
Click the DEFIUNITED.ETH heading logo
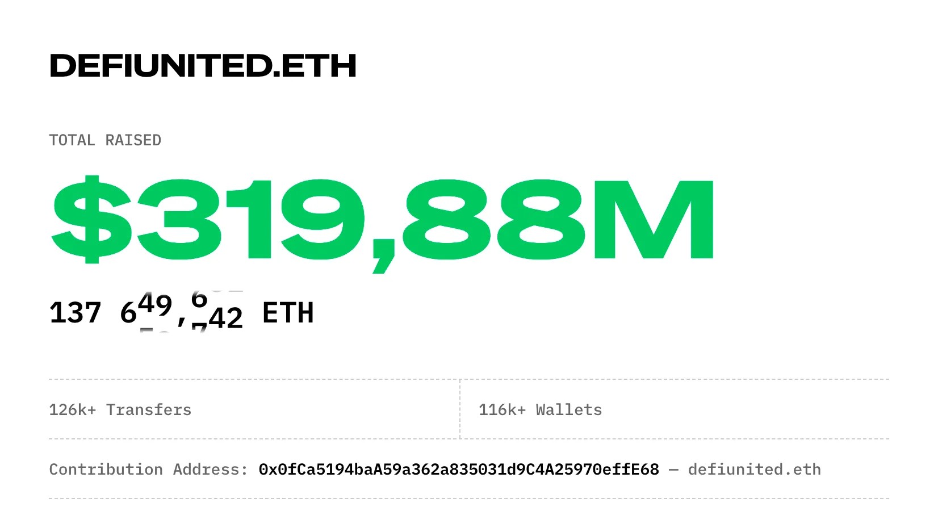pos(203,65)
